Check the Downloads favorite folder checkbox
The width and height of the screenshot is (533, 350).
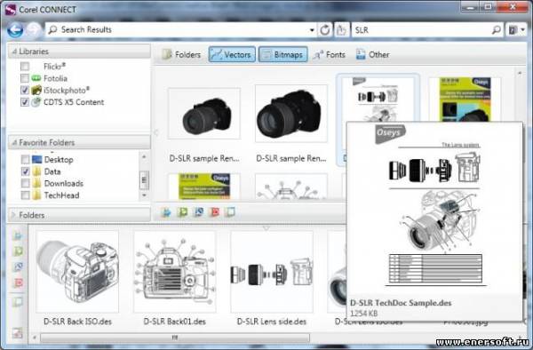(26, 184)
